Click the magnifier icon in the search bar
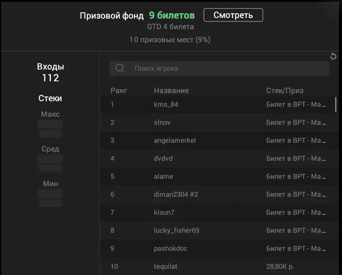The image size is (342, 275). pyautogui.click(x=120, y=68)
